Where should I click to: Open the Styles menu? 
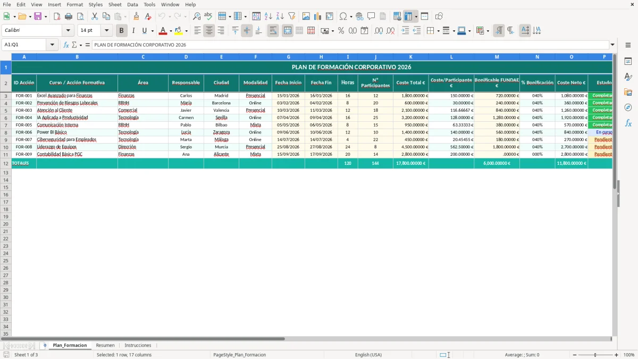(x=96, y=4)
